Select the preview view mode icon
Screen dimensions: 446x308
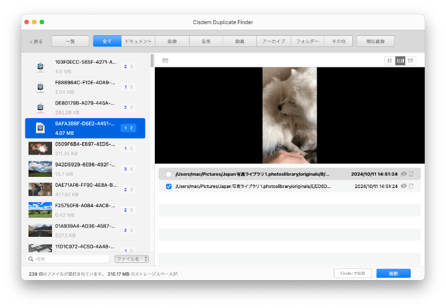400,61
